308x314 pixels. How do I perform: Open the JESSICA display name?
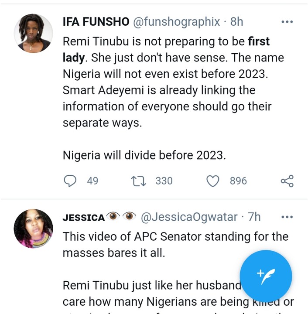tap(84, 217)
